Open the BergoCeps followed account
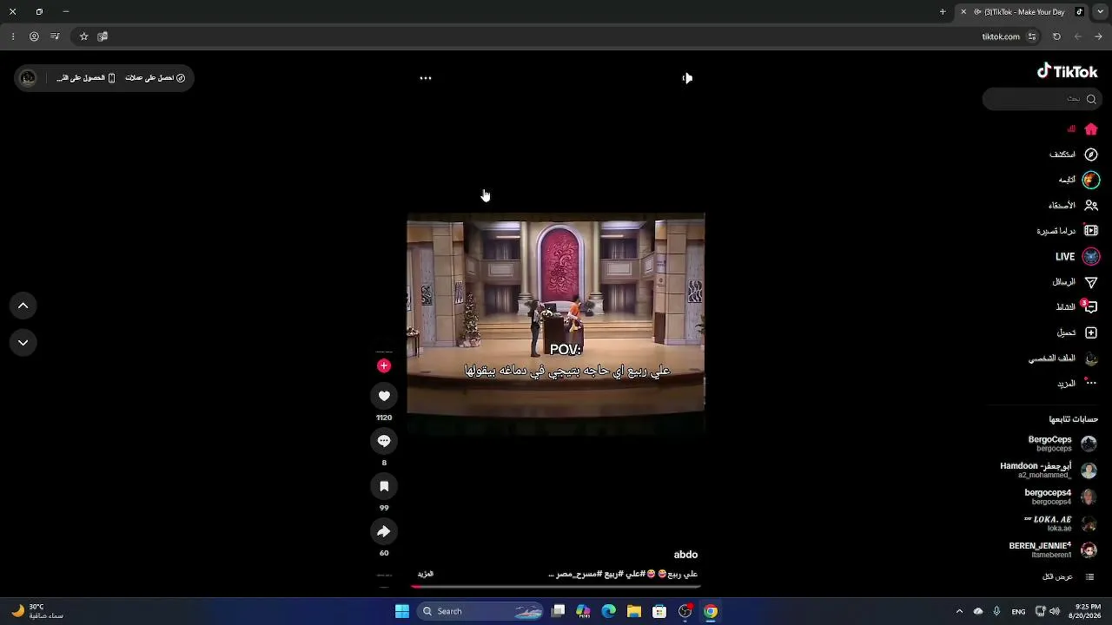This screenshot has height=625, width=1112. click(x=1062, y=444)
